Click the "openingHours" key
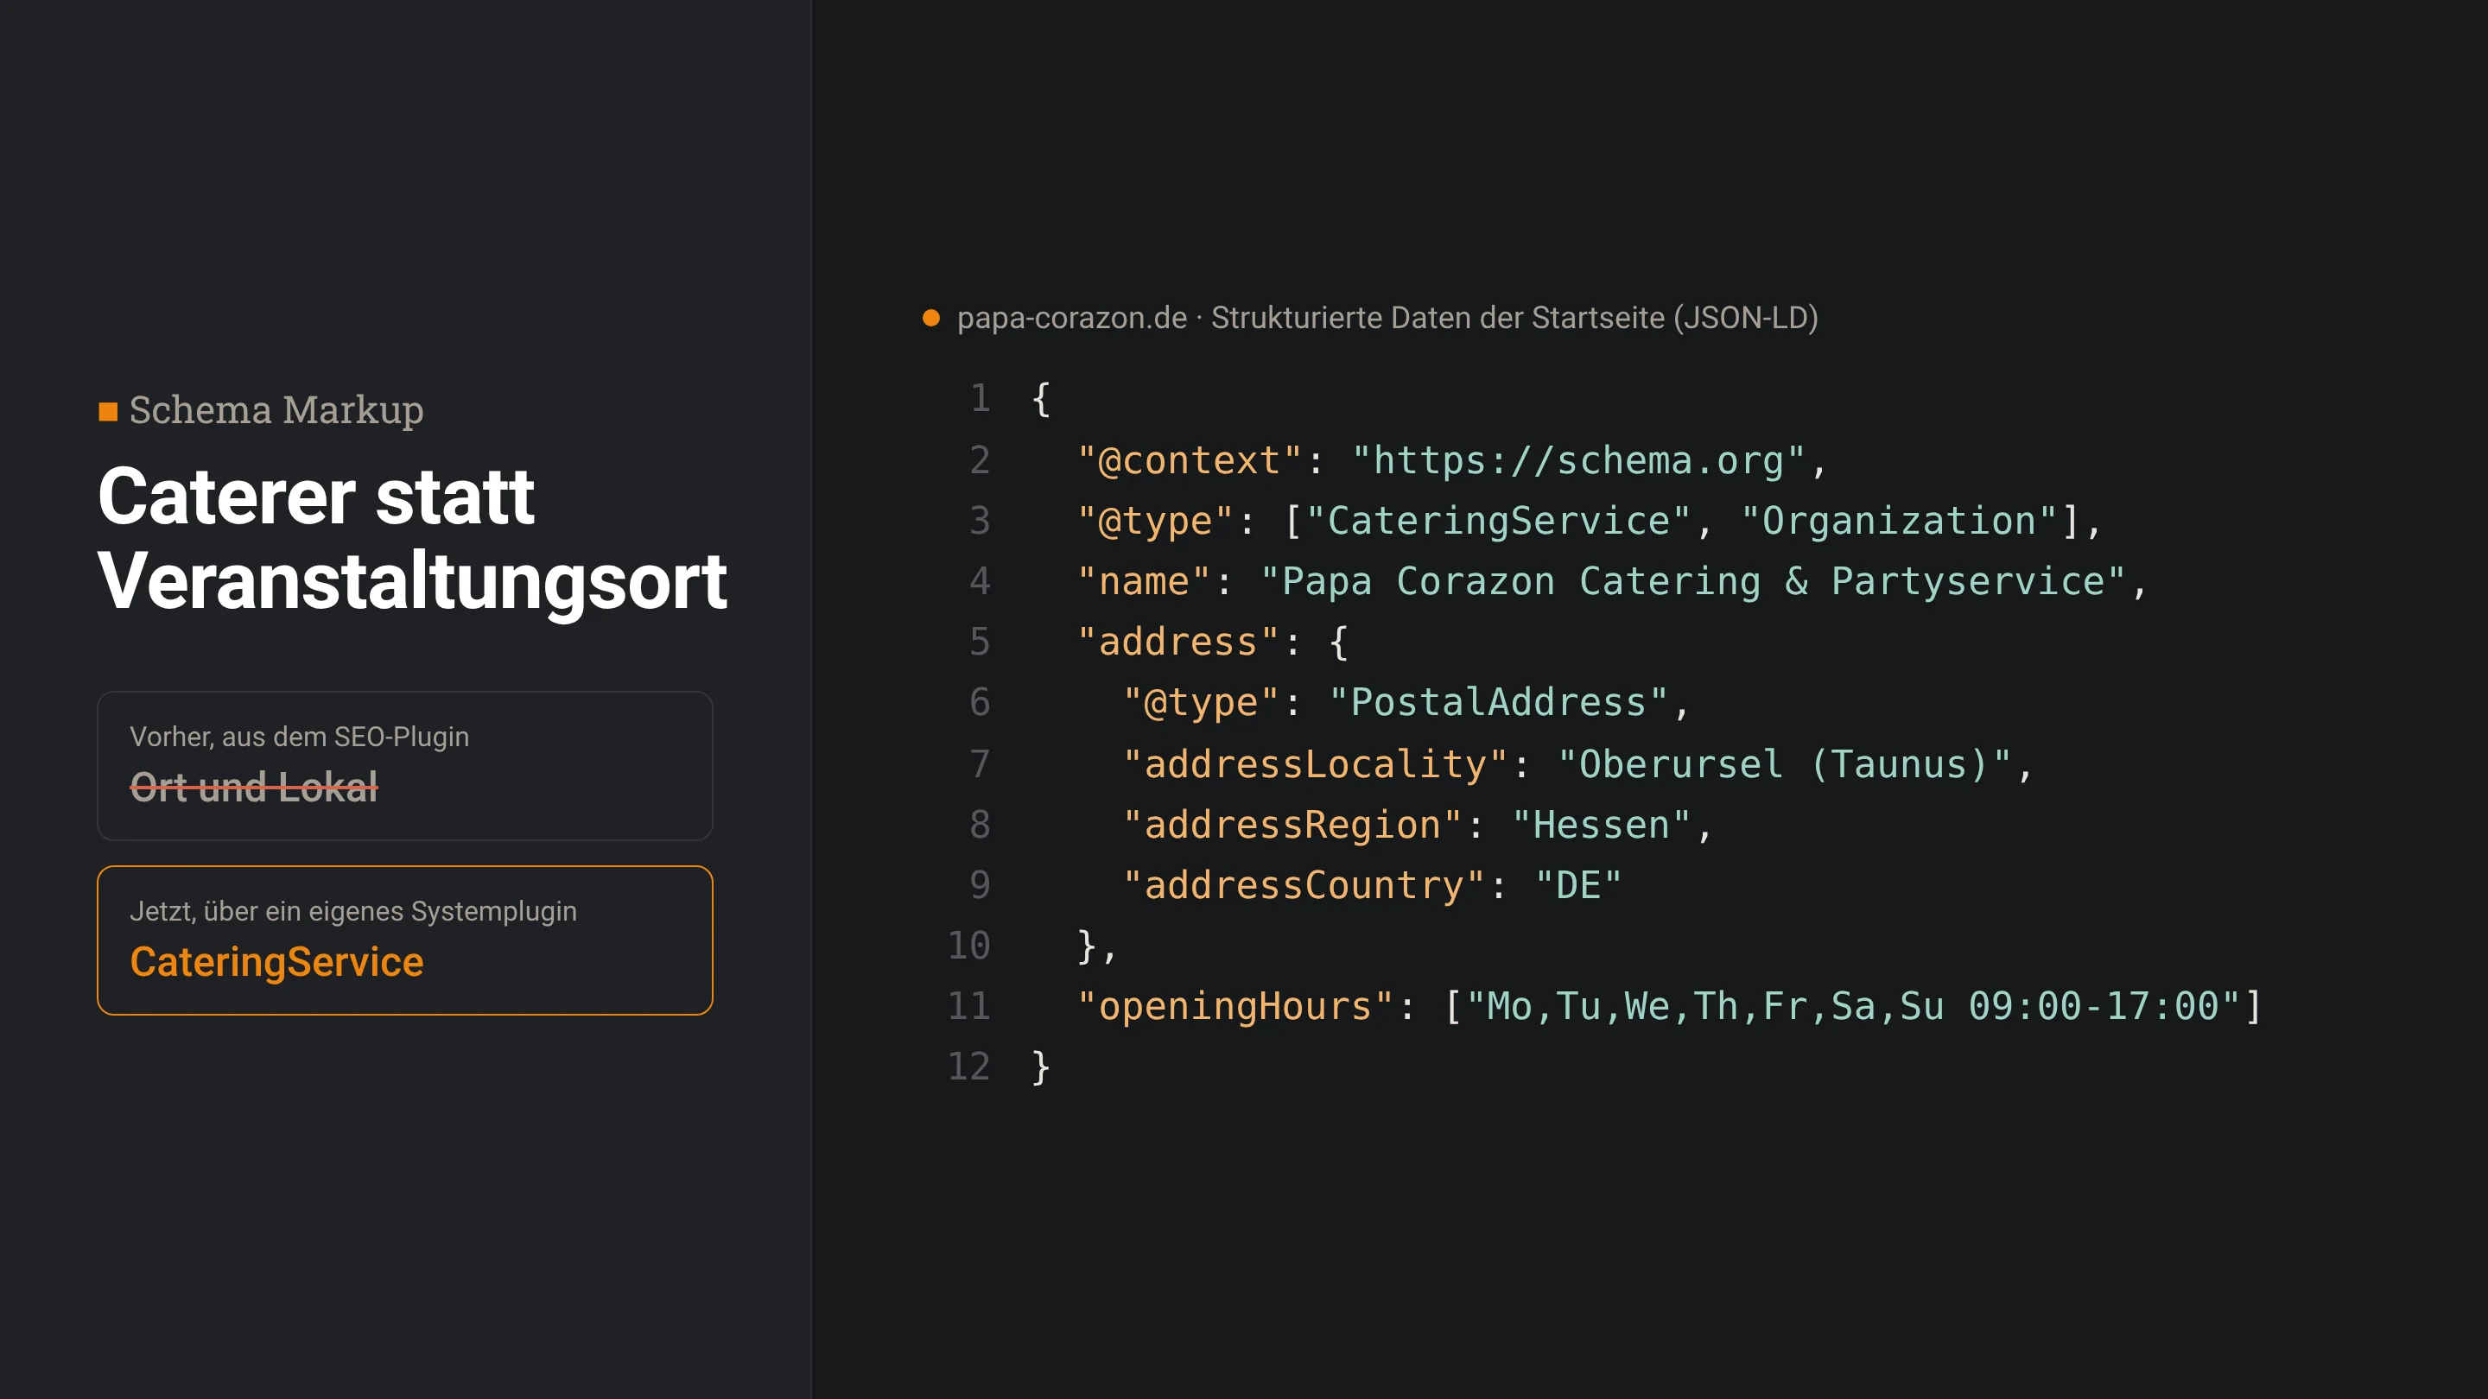The image size is (2488, 1399). [1235, 1007]
